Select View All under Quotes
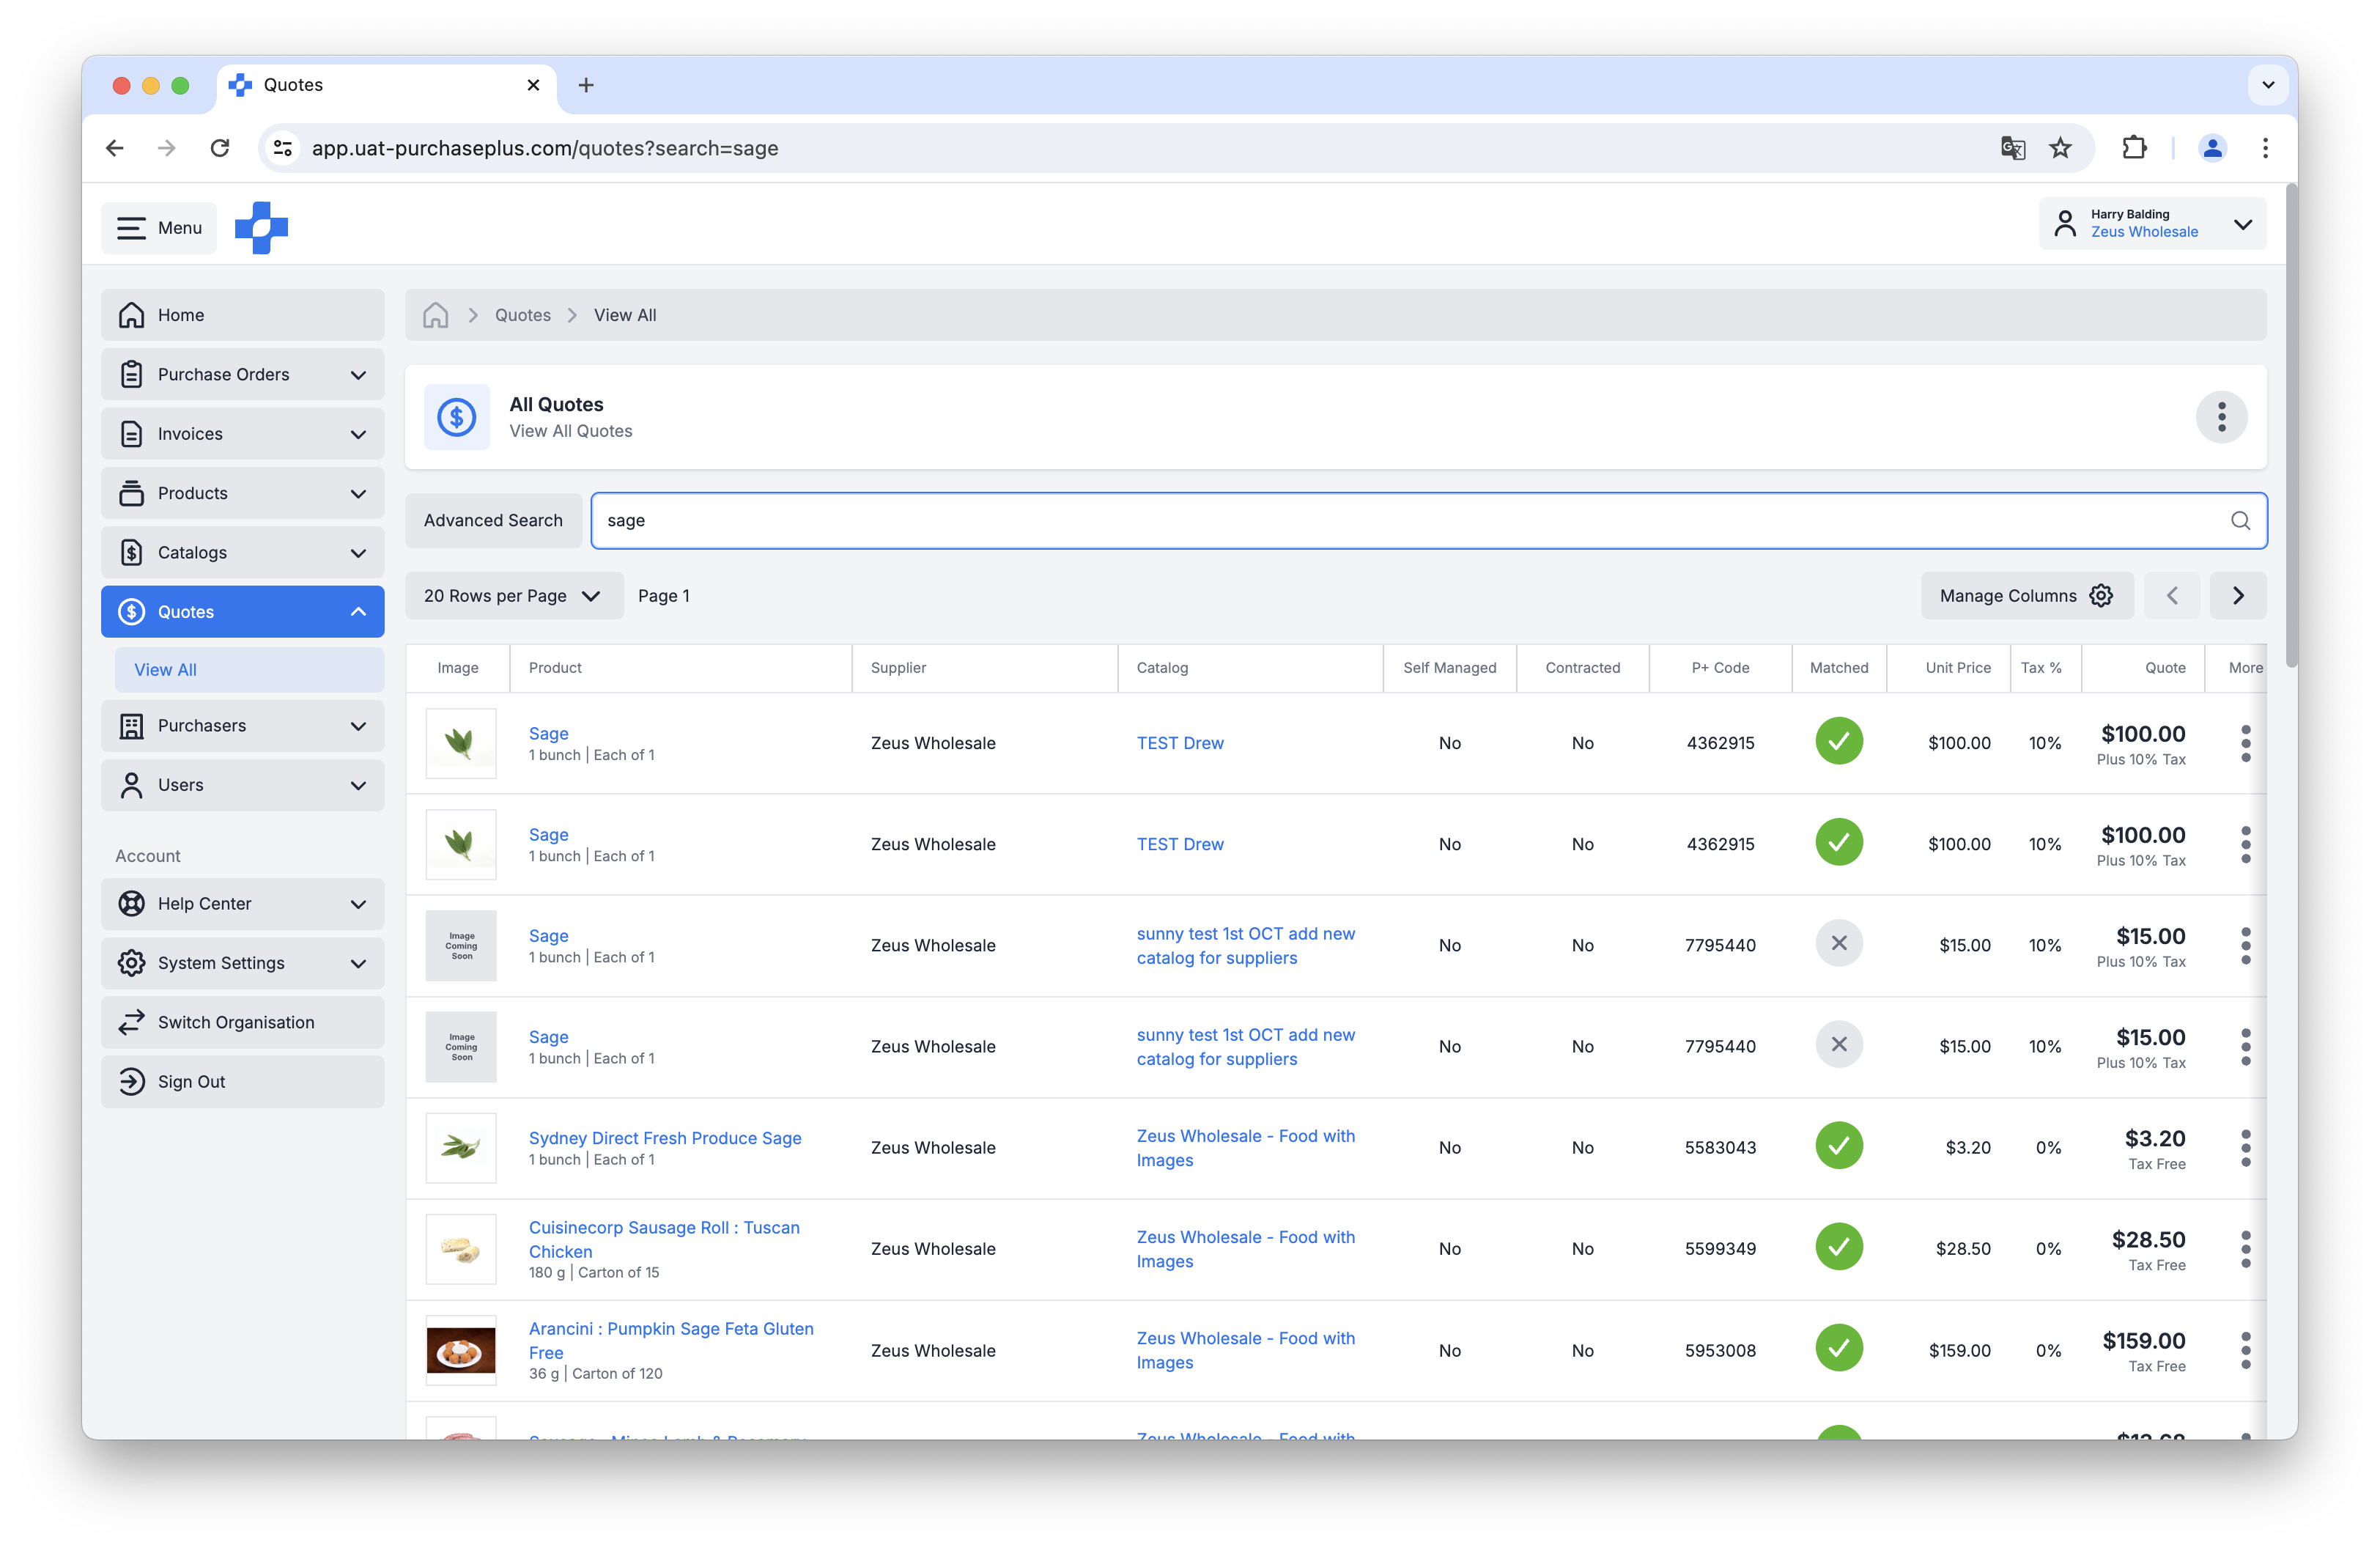The height and width of the screenshot is (1548, 2380). [x=249, y=670]
